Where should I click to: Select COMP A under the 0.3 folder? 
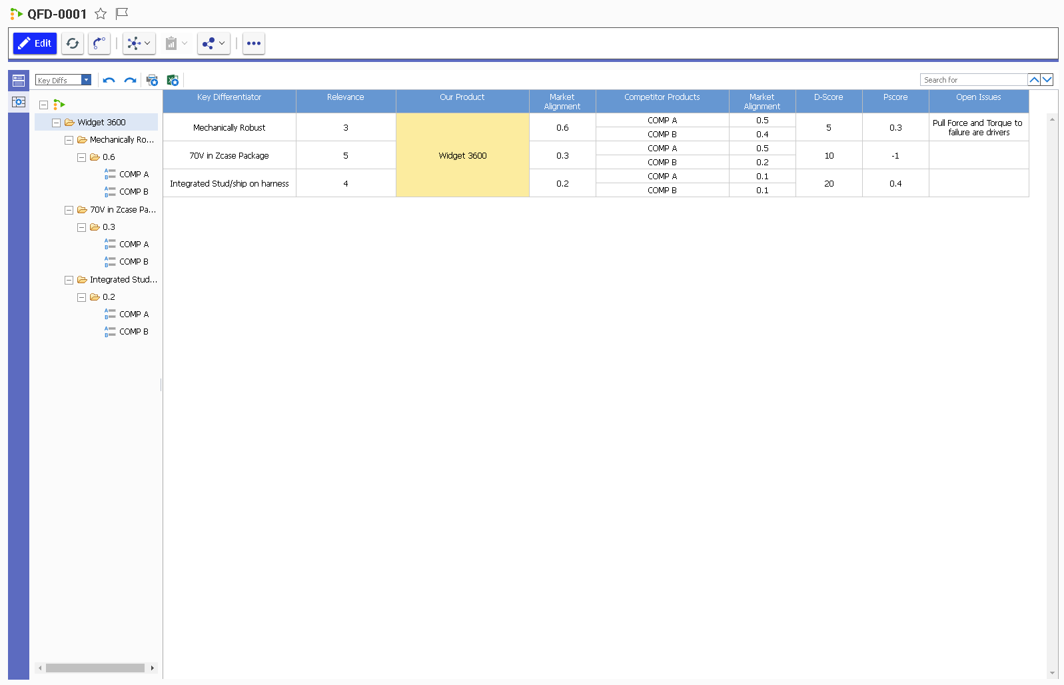pos(134,245)
